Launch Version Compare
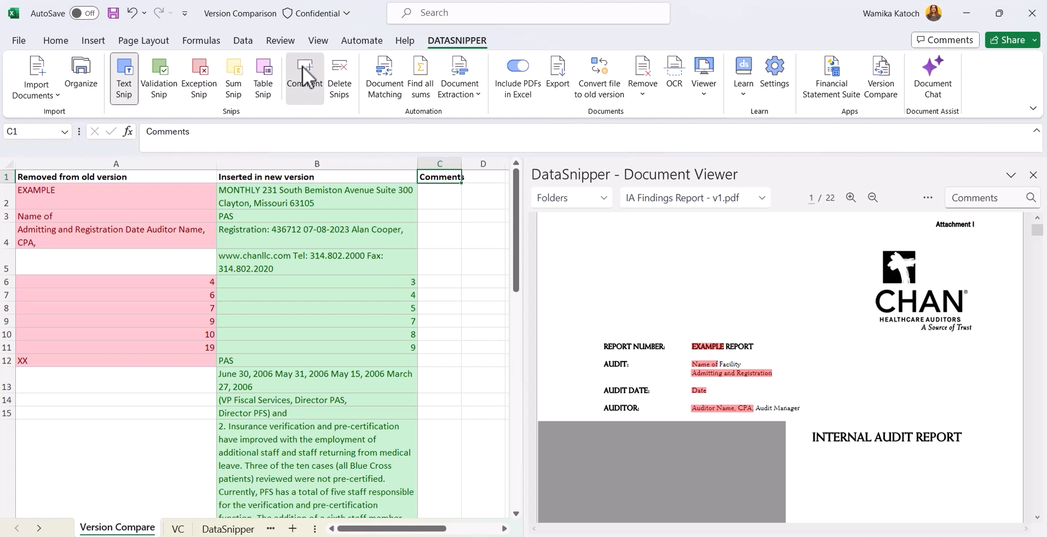Image resolution: width=1047 pixels, height=537 pixels. pos(882,76)
